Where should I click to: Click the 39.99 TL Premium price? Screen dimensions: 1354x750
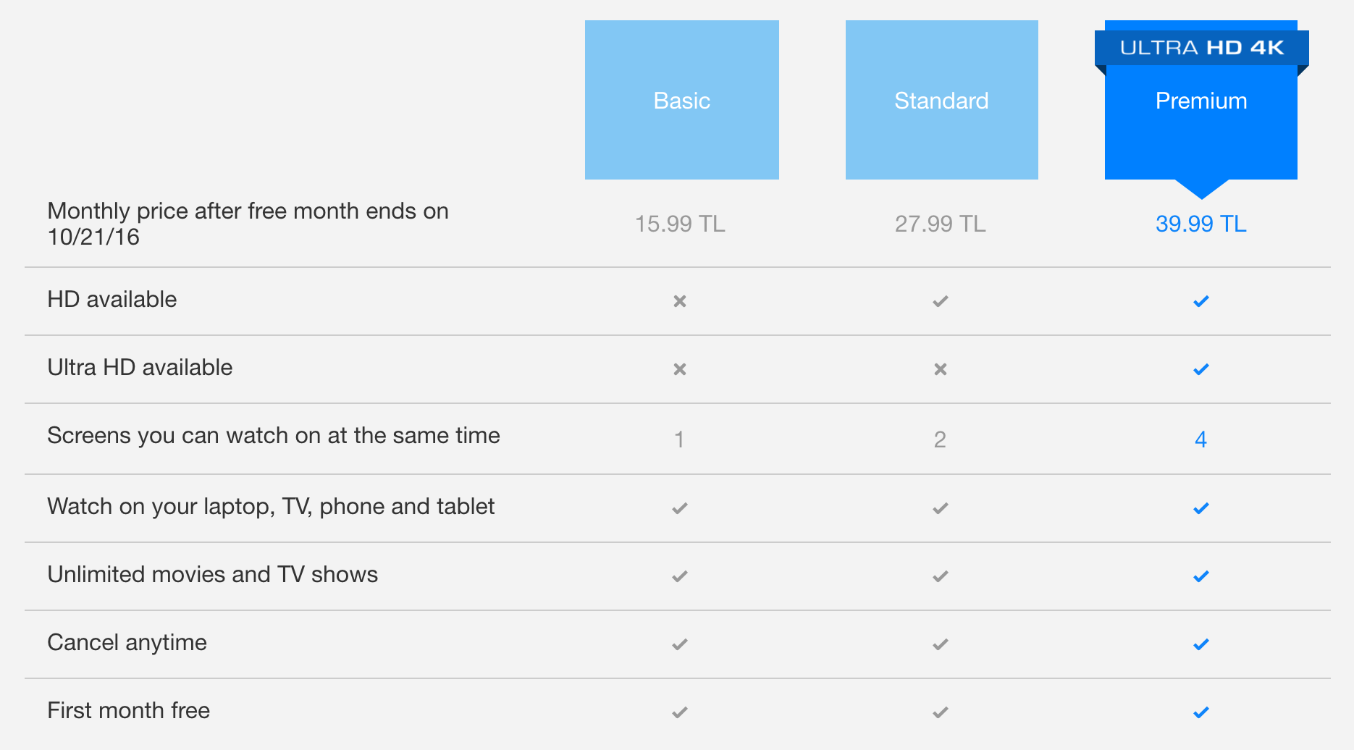1201,224
